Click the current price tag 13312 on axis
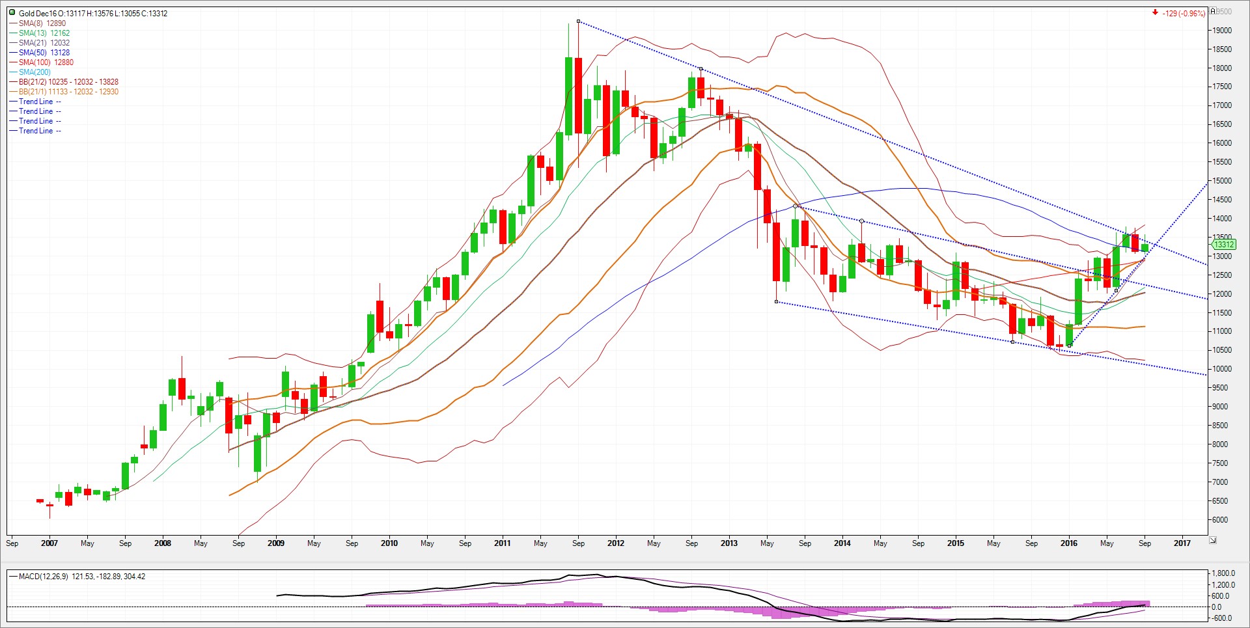This screenshot has width=1250, height=628. (1223, 245)
